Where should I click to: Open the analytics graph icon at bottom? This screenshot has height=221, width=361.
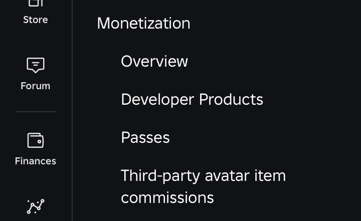pyautogui.click(x=35, y=206)
